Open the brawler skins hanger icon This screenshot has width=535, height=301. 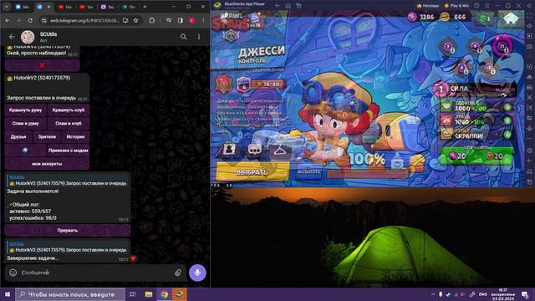pyautogui.click(x=279, y=149)
